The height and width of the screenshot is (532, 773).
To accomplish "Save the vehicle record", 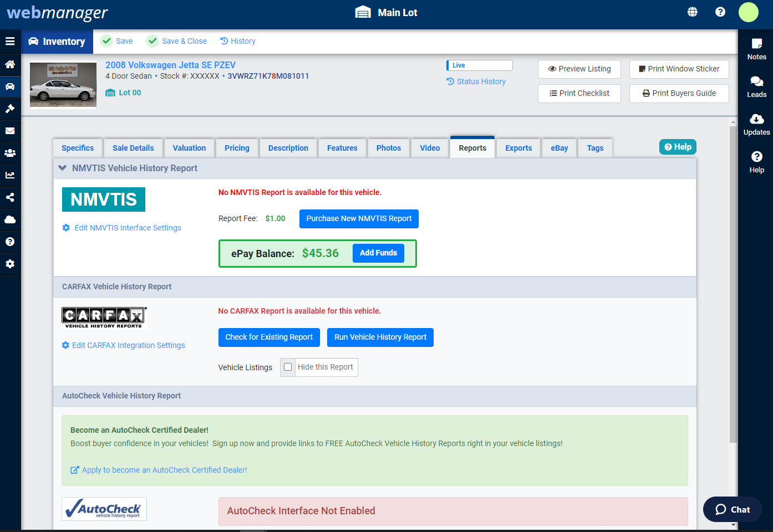I will tap(117, 41).
